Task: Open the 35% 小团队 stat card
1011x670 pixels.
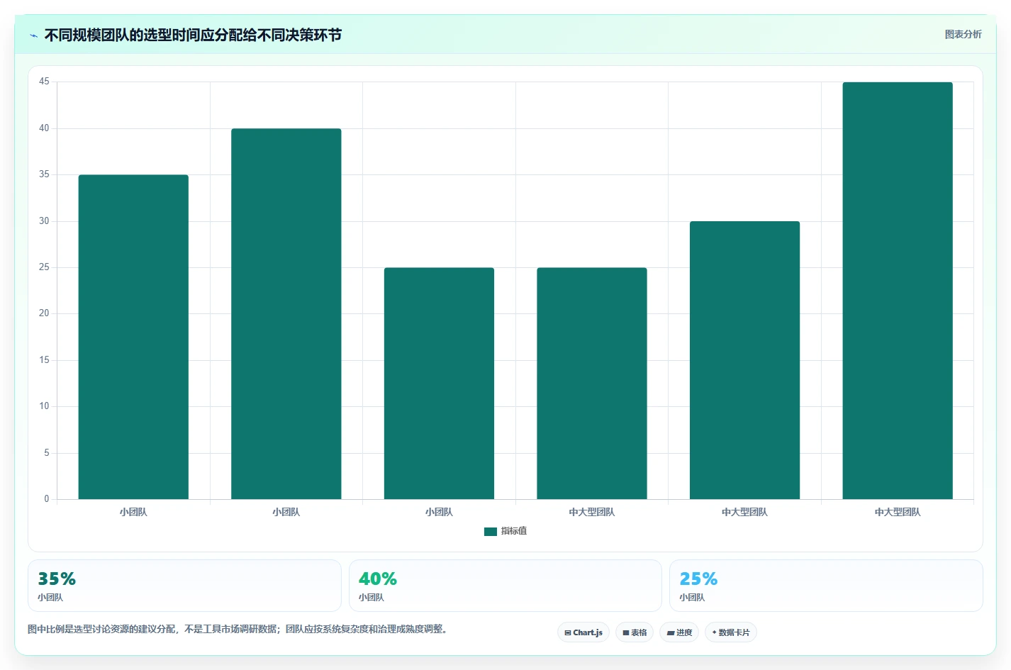Action: (x=184, y=586)
